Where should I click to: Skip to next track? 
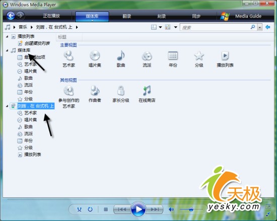(x=155, y=209)
